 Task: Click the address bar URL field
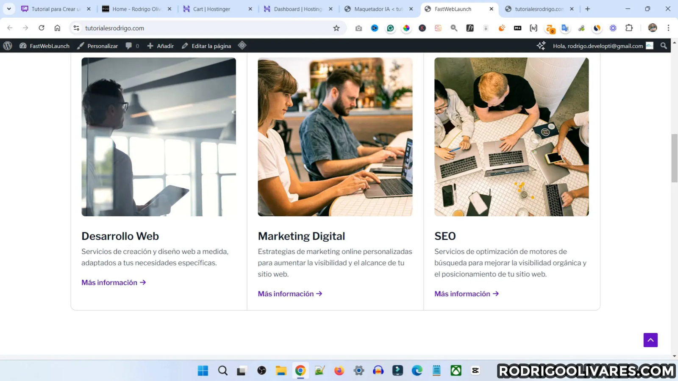tap(203, 28)
